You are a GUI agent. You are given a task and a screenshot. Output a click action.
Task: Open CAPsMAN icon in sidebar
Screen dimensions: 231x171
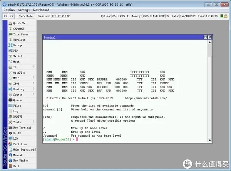(x=10, y=29)
